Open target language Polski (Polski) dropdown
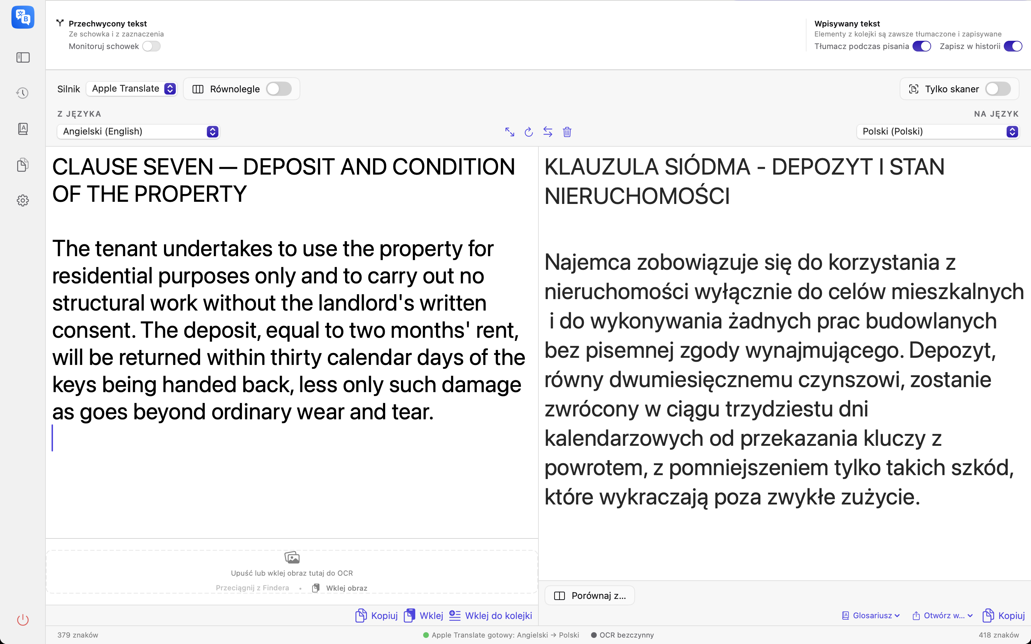This screenshot has height=644, width=1031. tap(938, 132)
